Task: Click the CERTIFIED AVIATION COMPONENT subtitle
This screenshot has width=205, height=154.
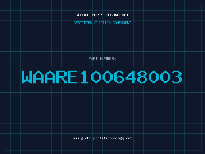Action: (x=102, y=23)
